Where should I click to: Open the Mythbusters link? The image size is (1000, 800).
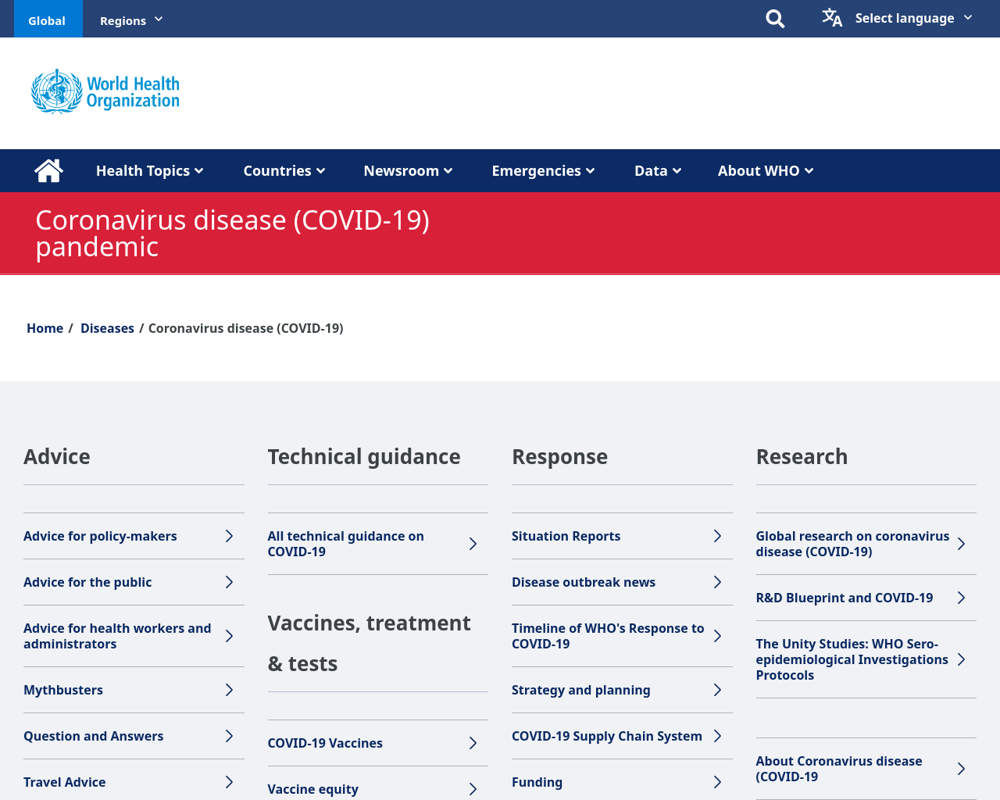[63, 690]
